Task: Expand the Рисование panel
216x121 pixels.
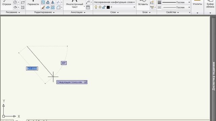Action: [x=13, y=12]
